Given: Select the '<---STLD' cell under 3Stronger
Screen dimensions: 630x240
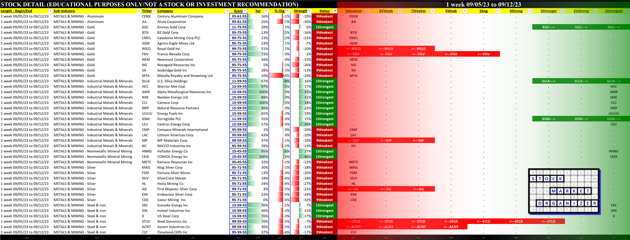Looking at the screenshot, I should tap(548, 221).
